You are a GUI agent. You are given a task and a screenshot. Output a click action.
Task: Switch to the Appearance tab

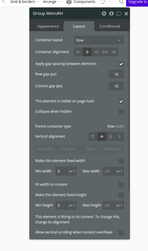coord(48,26)
